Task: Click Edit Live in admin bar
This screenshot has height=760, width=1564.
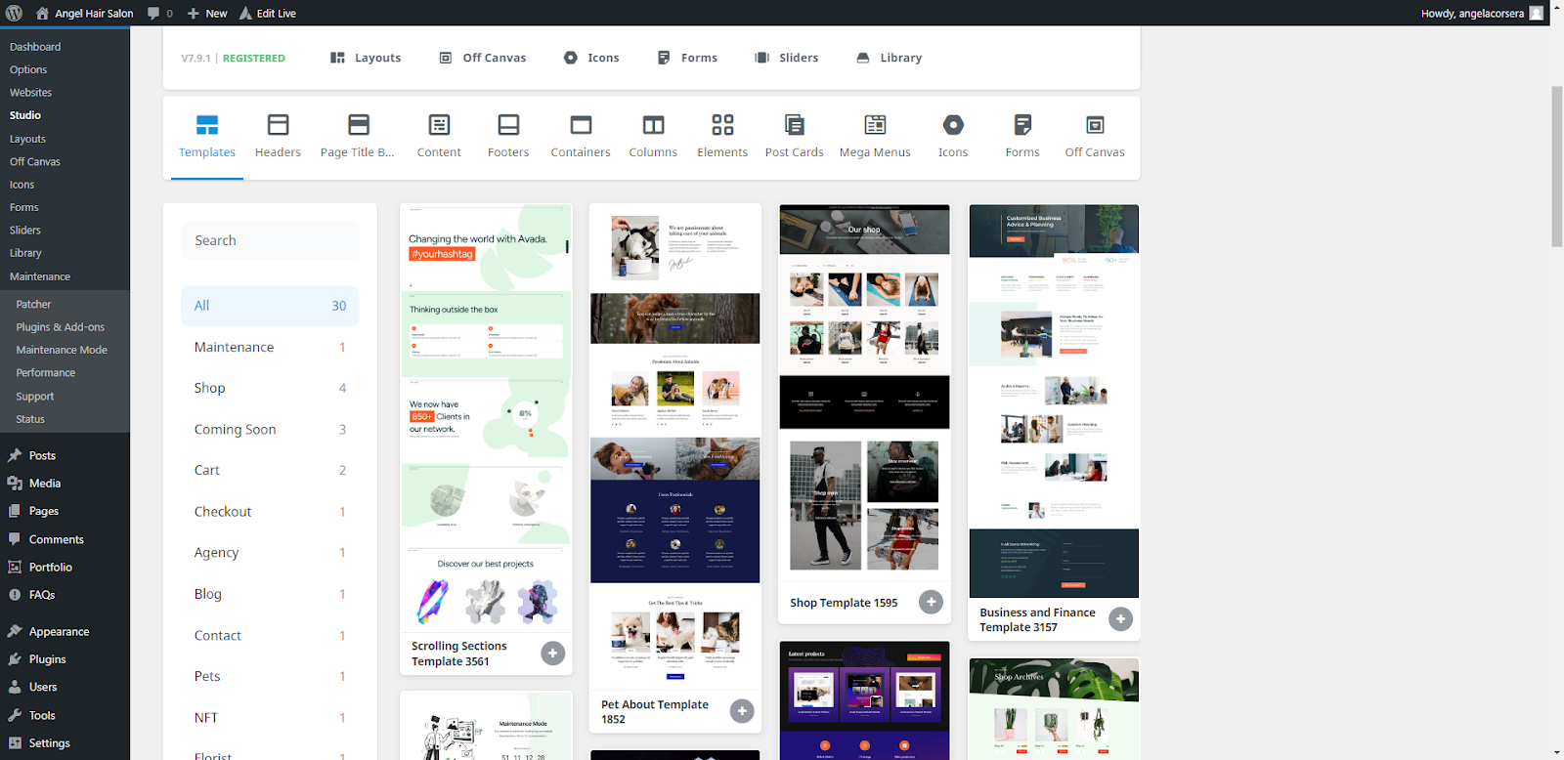Action: [268, 13]
